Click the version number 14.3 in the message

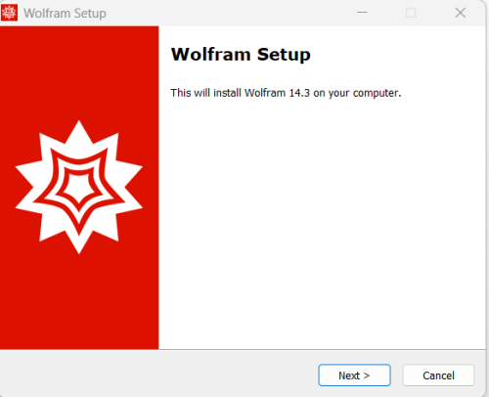(299, 93)
